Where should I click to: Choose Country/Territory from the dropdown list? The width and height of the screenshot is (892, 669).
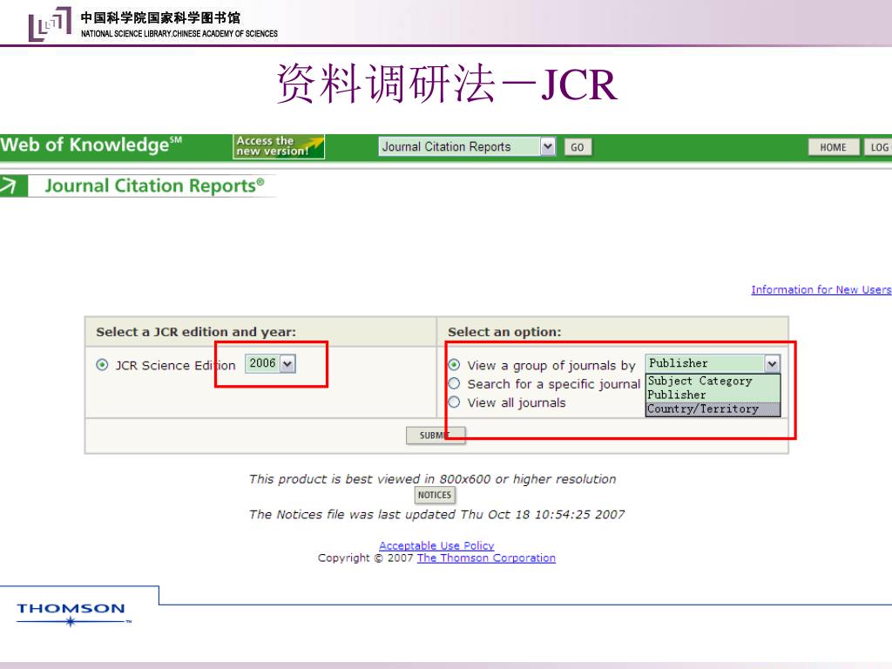click(x=713, y=409)
